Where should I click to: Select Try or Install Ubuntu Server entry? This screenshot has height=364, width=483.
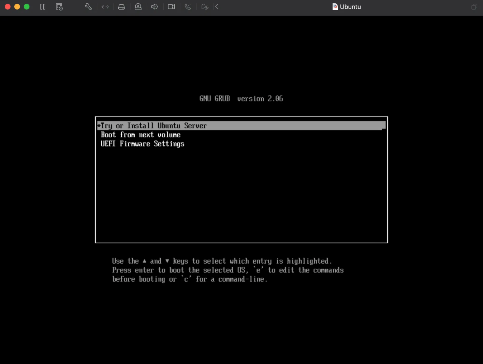coord(241,126)
